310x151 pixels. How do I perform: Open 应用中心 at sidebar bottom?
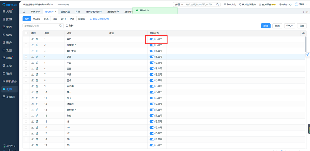point(9,146)
